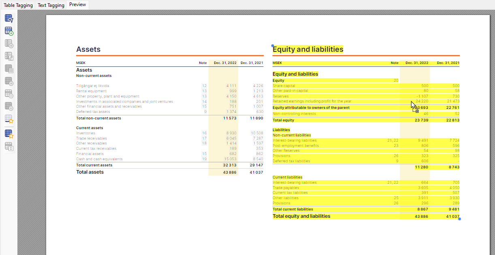The height and width of the screenshot is (255, 495).
Task: Click the disabled table with small grid icon
Action: click(x=9, y=69)
